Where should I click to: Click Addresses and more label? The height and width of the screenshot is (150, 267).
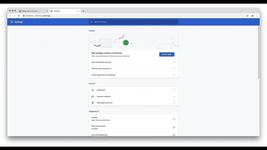(105, 103)
